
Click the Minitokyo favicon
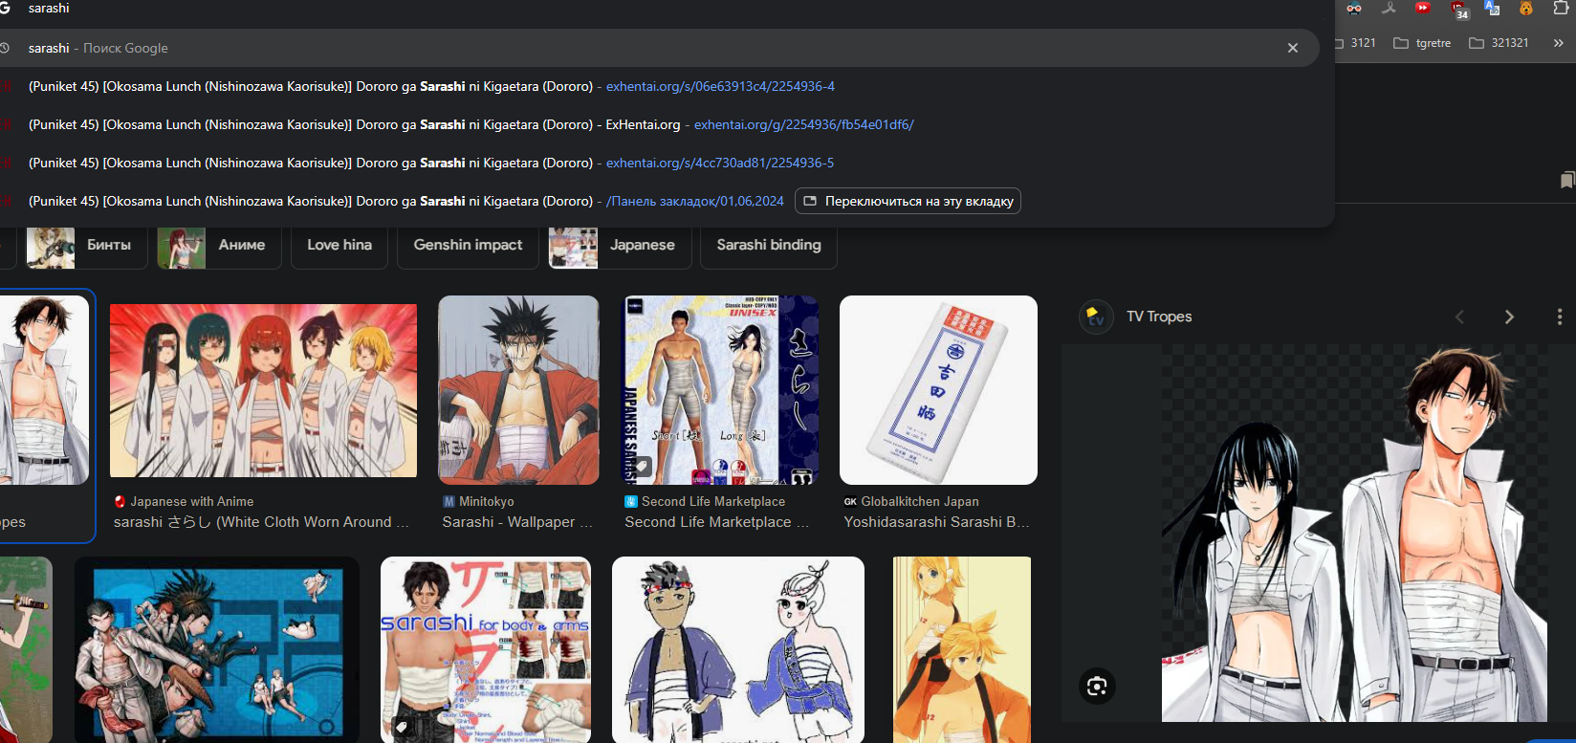pyautogui.click(x=449, y=501)
